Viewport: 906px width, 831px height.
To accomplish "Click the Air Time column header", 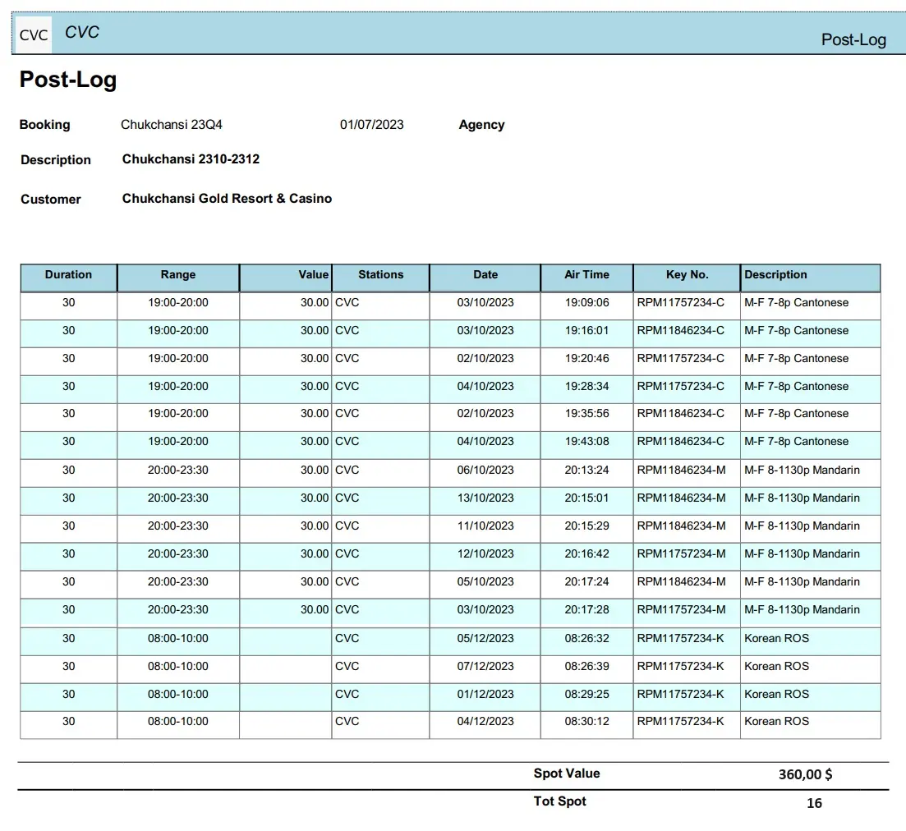I will (586, 275).
